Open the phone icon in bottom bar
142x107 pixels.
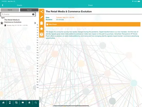(x=10, y=103)
